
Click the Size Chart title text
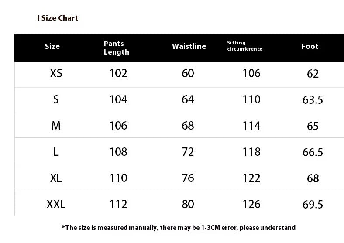coord(58,18)
